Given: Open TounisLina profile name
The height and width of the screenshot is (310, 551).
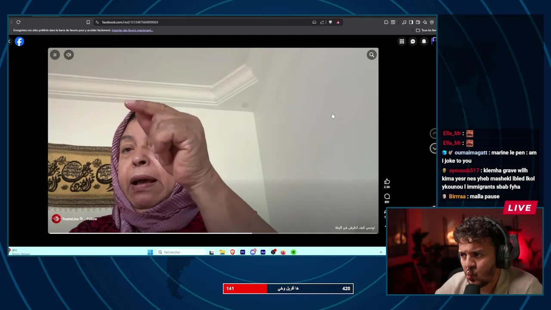Looking at the screenshot, I should (70, 219).
